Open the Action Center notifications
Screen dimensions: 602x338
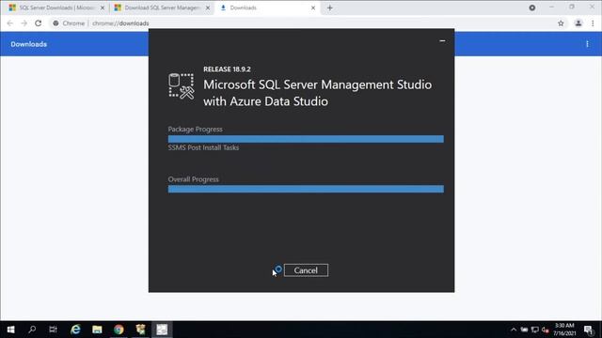tap(589, 330)
